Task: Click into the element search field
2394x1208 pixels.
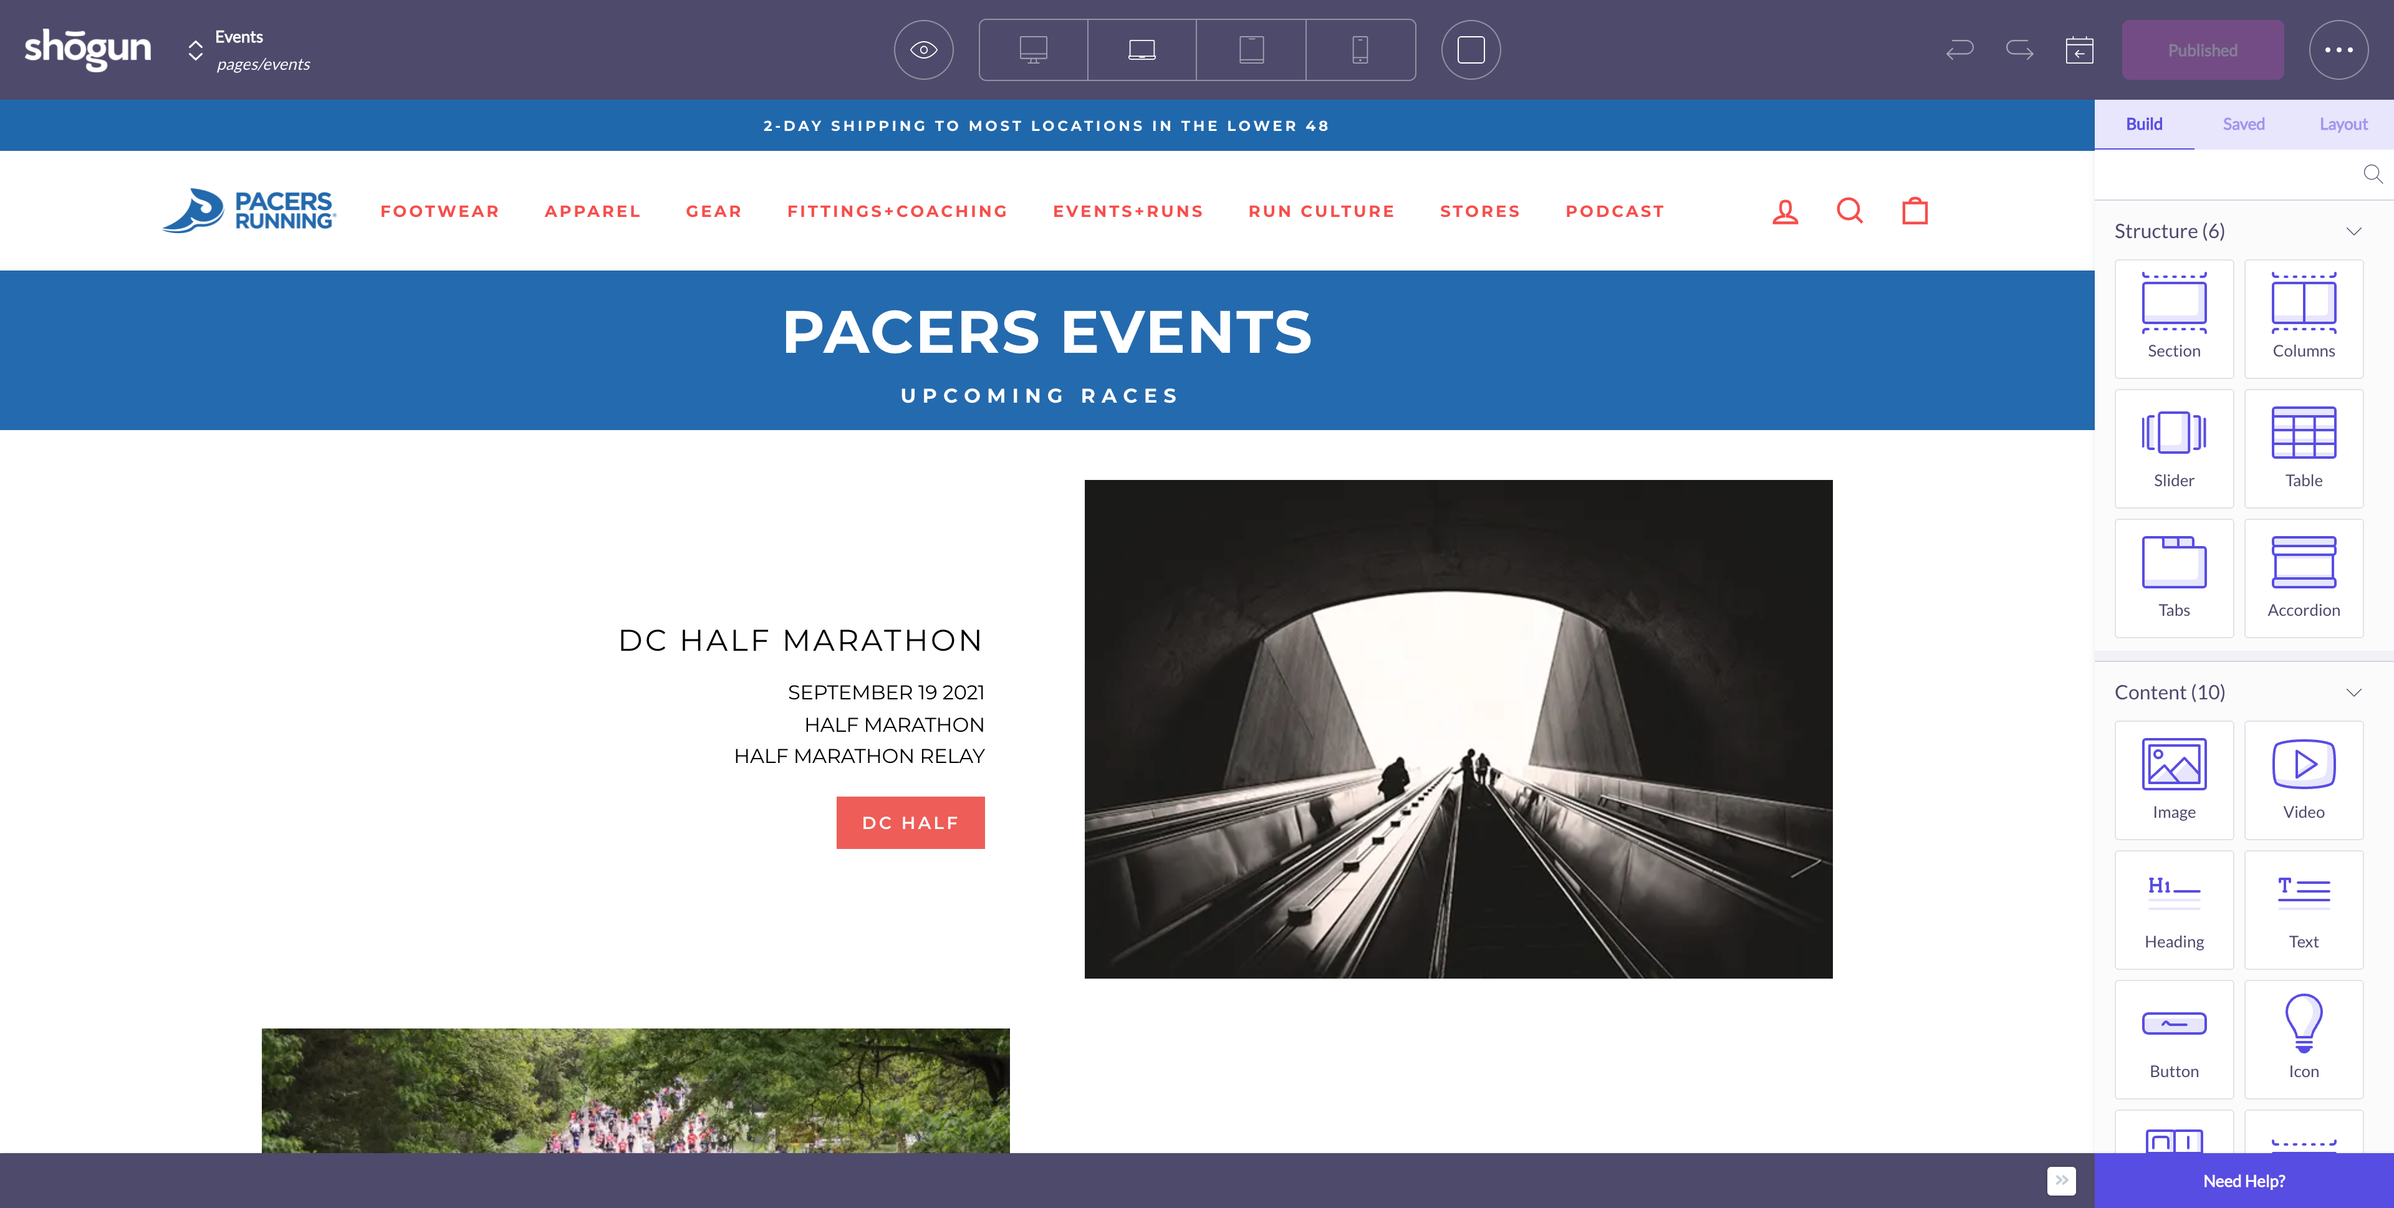Action: pos(2231,175)
